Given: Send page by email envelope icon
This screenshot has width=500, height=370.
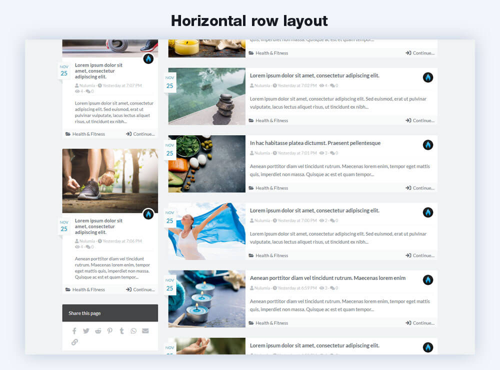Looking at the screenshot, I should [145, 331].
